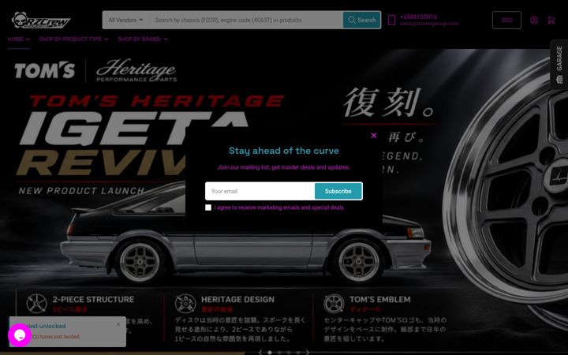The height and width of the screenshot is (355, 568).
Task: Open the shopping cart icon
Action: (x=551, y=20)
